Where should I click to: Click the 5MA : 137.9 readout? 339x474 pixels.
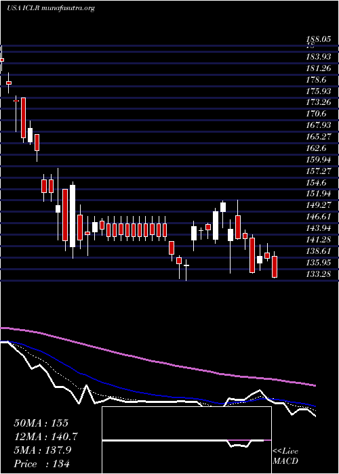(x=43, y=450)
